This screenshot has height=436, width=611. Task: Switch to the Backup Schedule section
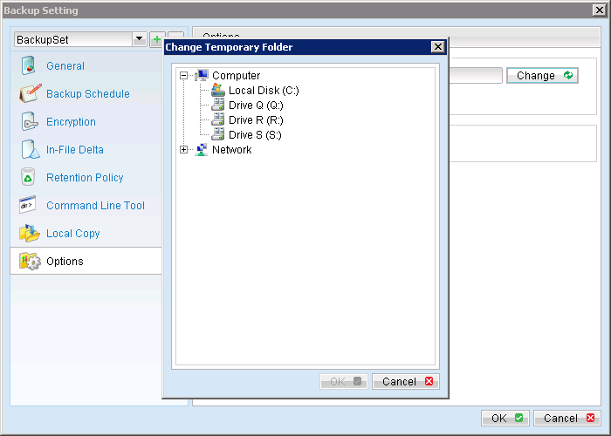pyautogui.click(x=87, y=94)
